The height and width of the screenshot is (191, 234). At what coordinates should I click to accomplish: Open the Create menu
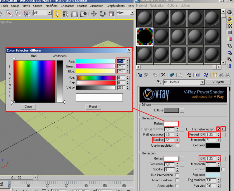(38, 6)
